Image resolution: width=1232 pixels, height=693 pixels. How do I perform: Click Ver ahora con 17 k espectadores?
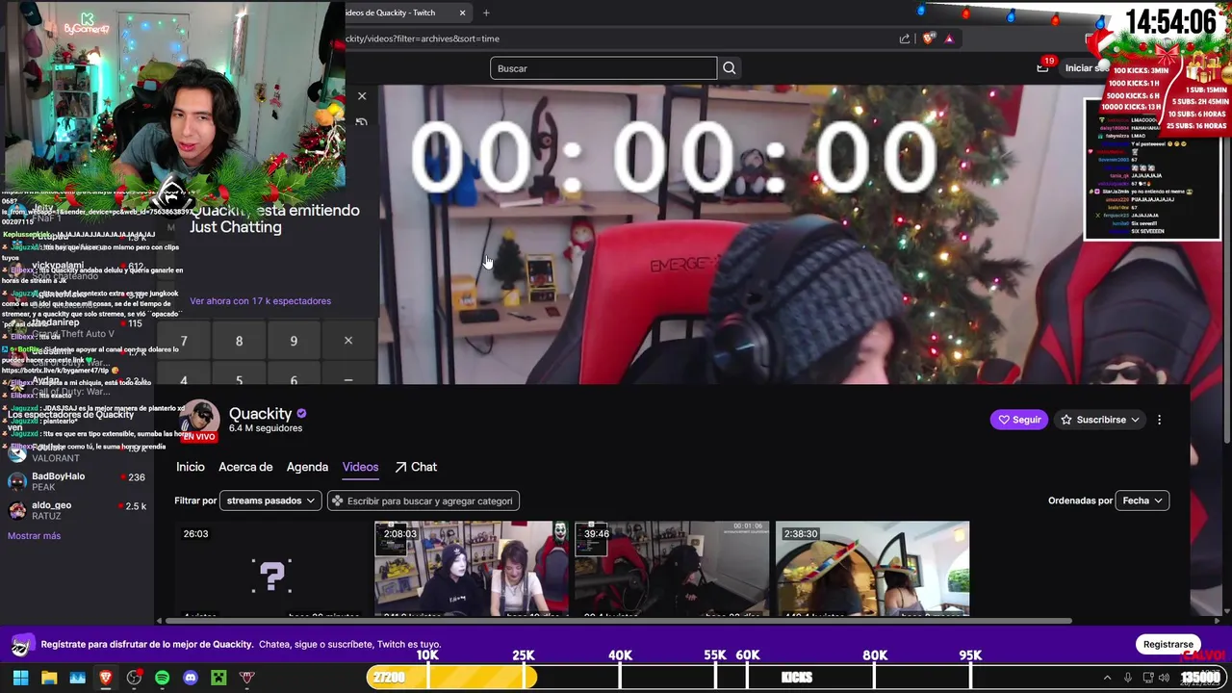coord(260,301)
